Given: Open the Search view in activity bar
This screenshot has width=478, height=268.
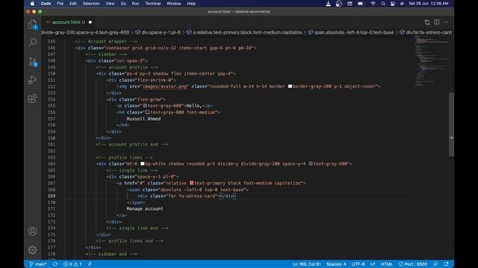Looking at the screenshot, I should tap(33, 42).
